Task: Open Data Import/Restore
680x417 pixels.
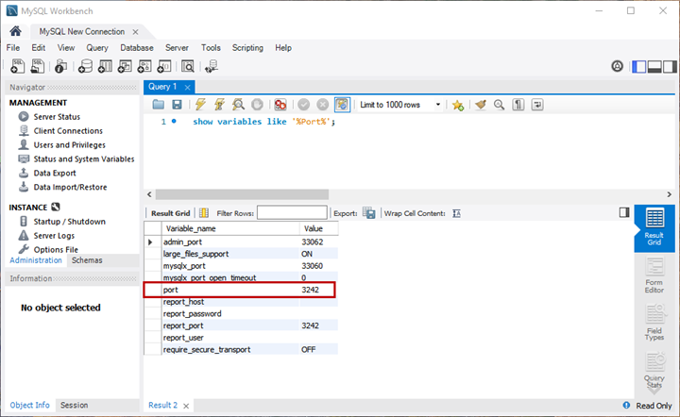Action: [x=70, y=187]
